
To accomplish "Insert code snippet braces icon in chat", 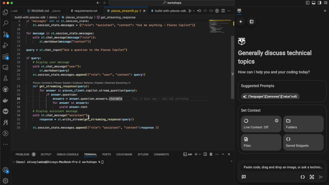I will 303,177.
